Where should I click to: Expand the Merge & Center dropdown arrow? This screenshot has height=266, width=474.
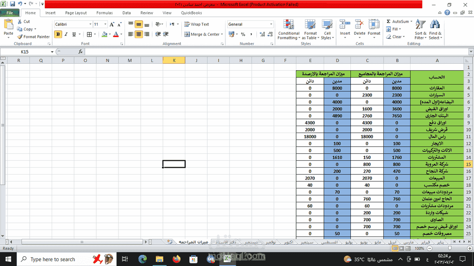(x=222, y=34)
